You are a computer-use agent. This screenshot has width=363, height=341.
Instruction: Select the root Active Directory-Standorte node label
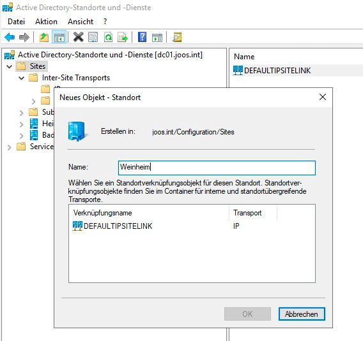coord(110,55)
